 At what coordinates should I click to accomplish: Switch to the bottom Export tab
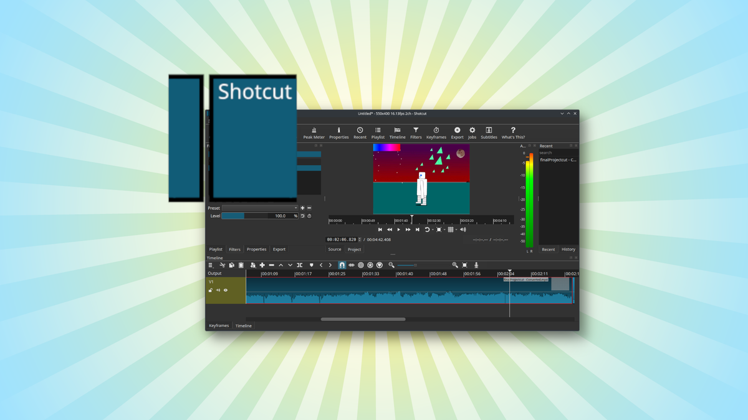click(x=279, y=250)
